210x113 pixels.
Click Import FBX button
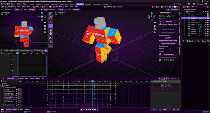click(168, 38)
